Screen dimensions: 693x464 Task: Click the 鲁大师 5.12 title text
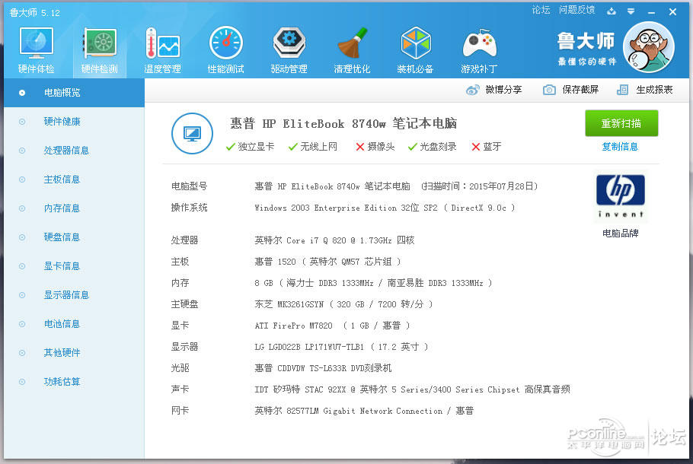point(34,13)
